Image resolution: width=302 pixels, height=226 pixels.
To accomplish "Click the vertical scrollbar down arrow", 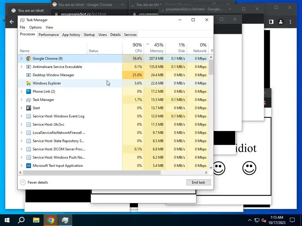I will click(x=211, y=167).
